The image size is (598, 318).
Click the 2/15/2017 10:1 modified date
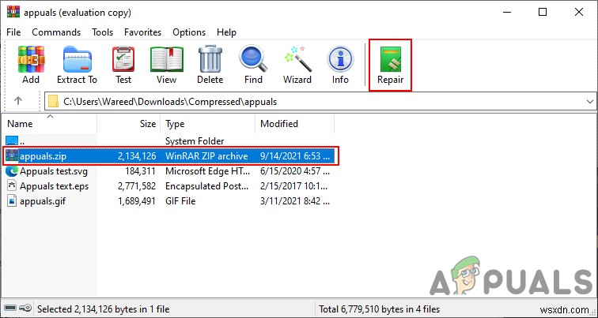pyautogui.click(x=295, y=186)
